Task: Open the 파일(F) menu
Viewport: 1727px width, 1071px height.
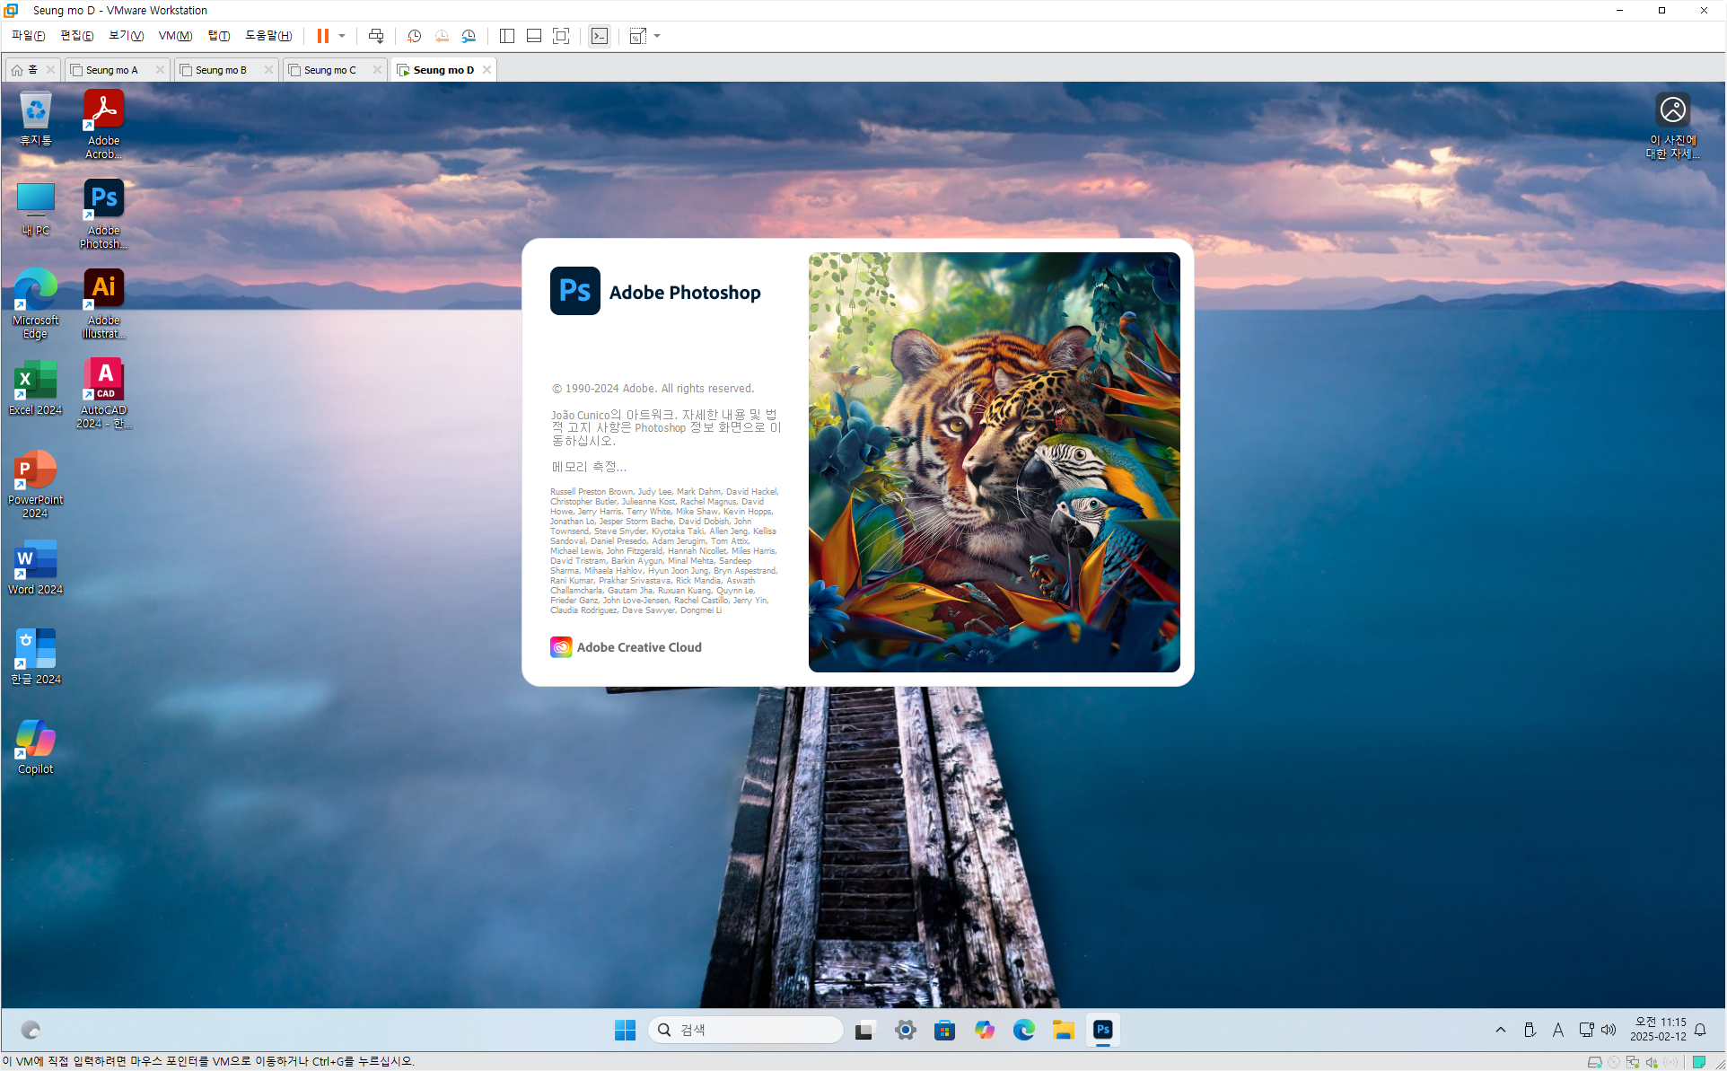Action: pyautogui.click(x=28, y=36)
